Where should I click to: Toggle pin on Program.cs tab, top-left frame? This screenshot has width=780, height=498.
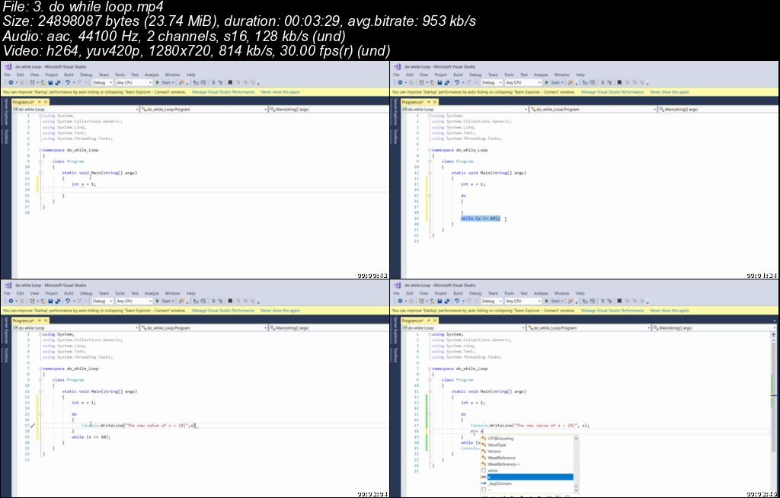40,102
